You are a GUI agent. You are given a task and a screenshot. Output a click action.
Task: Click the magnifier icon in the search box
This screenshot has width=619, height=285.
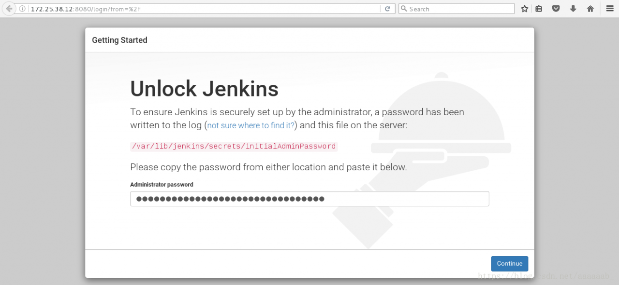coord(404,9)
